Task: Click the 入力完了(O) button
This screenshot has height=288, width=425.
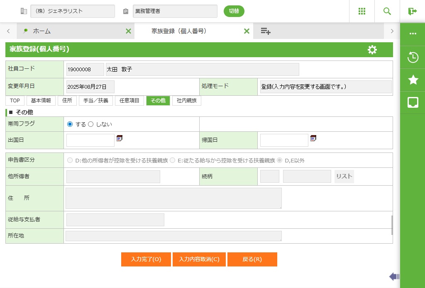Action: tap(146, 259)
